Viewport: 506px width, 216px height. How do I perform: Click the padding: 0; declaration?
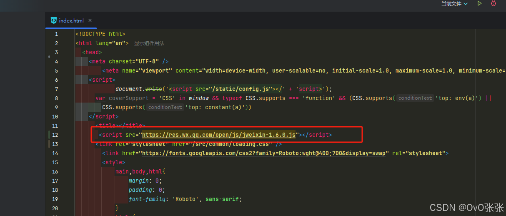click(147, 190)
